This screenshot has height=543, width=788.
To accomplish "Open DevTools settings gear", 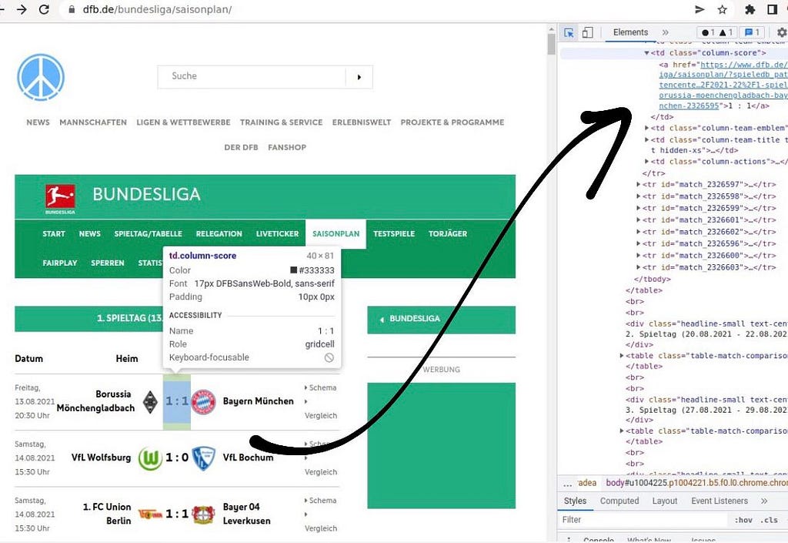I will click(782, 32).
